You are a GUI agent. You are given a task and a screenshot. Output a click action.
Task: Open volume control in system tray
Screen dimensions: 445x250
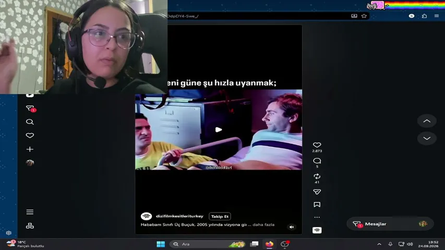coord(410,244)
